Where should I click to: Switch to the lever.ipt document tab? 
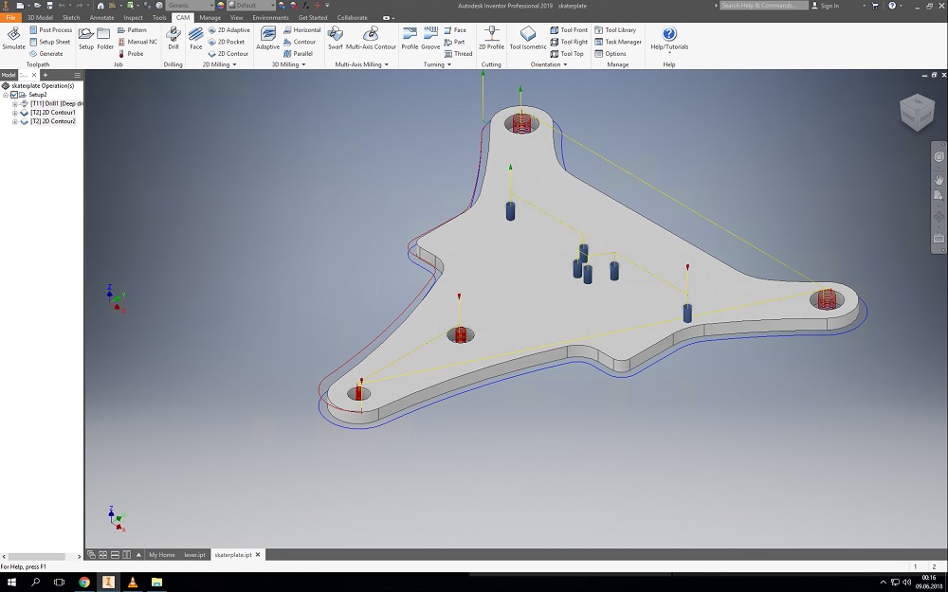click(194, 554)
